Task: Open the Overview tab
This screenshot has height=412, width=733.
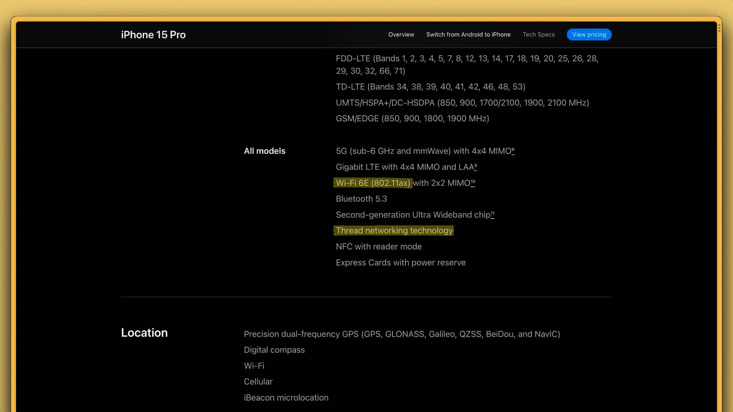Action: click(x=401, y=35)
